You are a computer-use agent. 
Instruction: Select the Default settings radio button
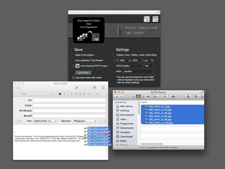coord(114,55)
